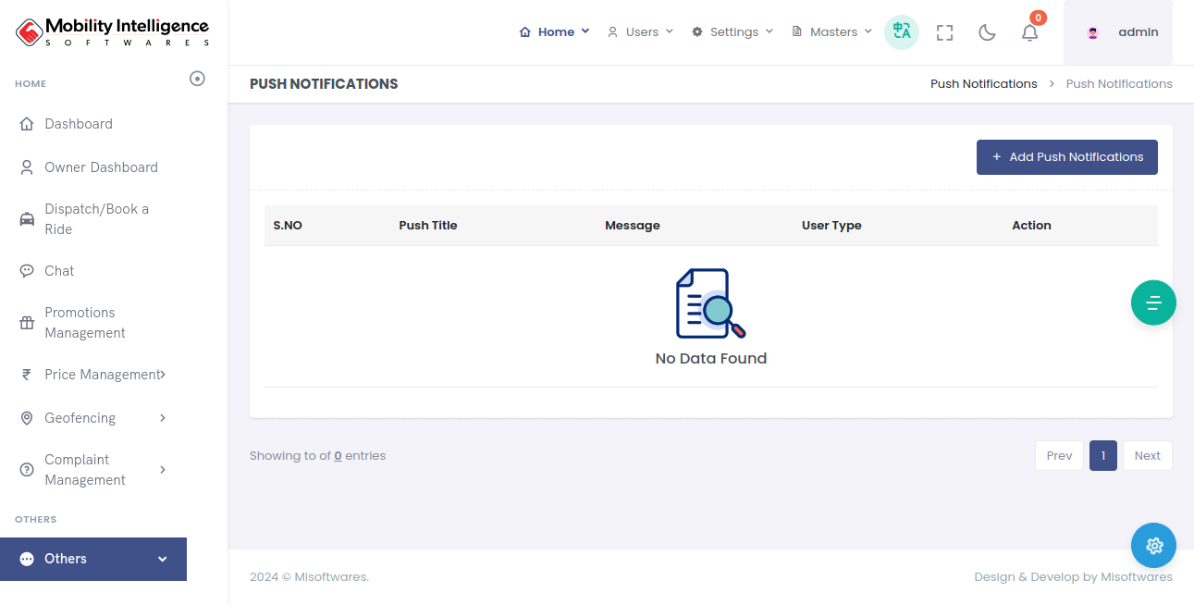
Task: Open Chat from the sidebar
Action: pos(59,271)
